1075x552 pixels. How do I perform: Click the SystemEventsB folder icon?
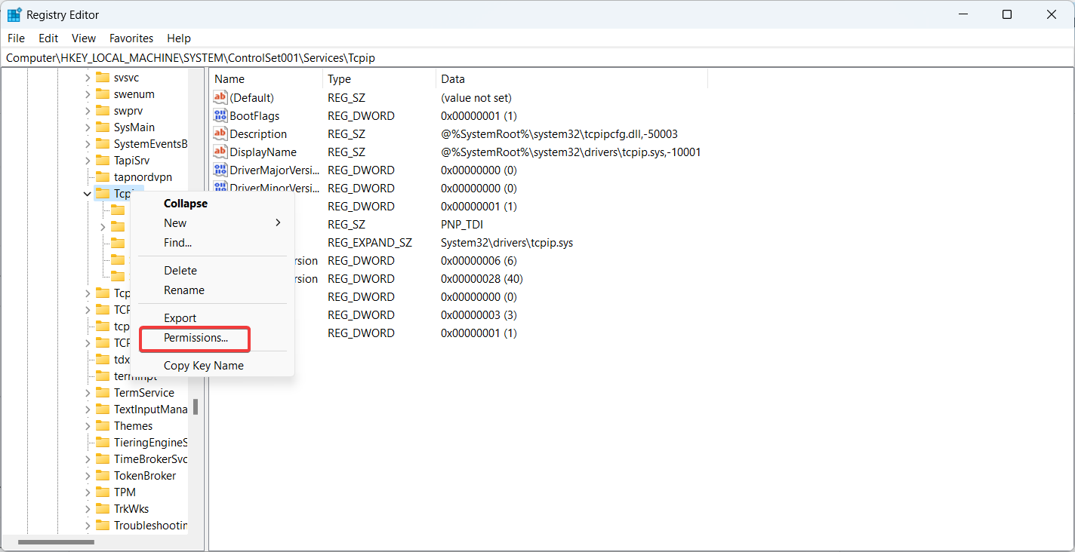103,144
